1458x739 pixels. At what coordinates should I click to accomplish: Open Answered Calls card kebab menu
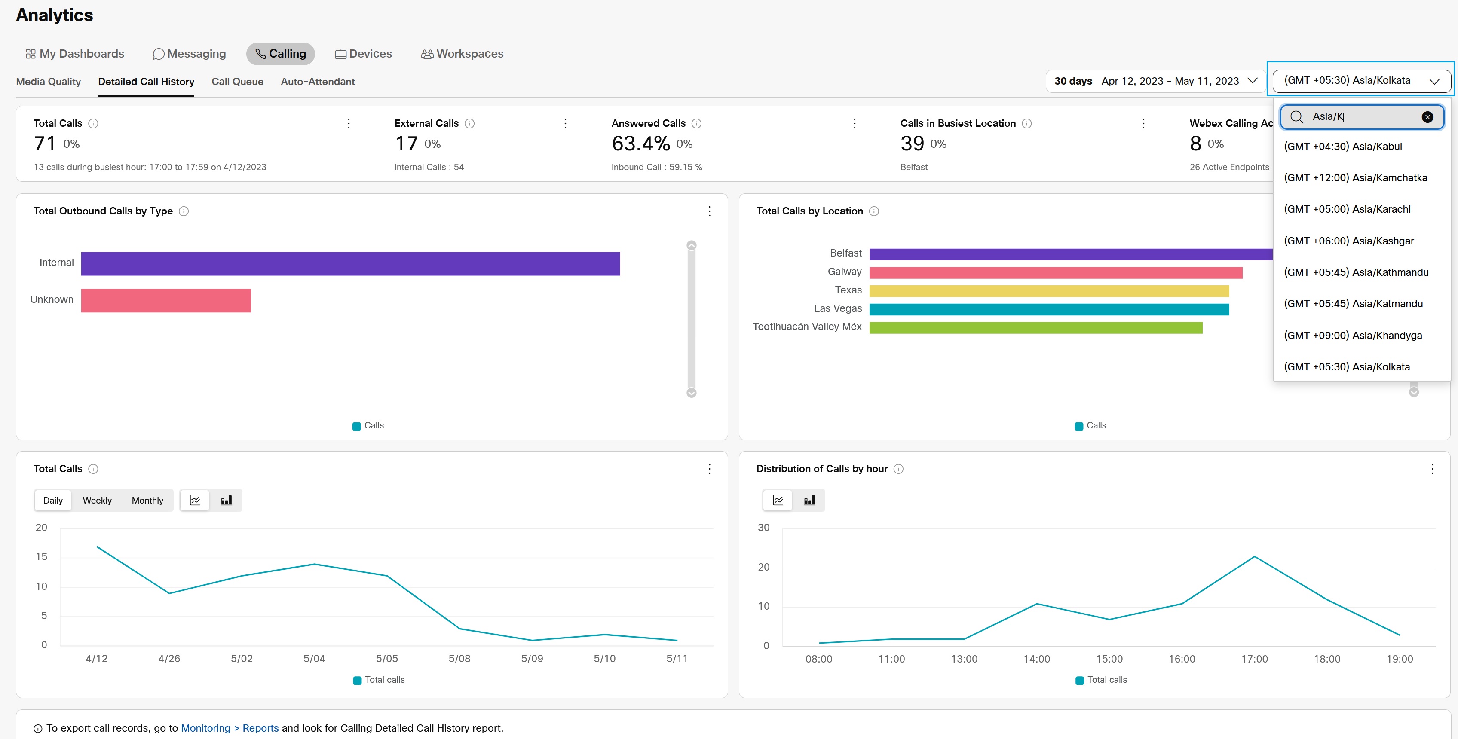855,123
